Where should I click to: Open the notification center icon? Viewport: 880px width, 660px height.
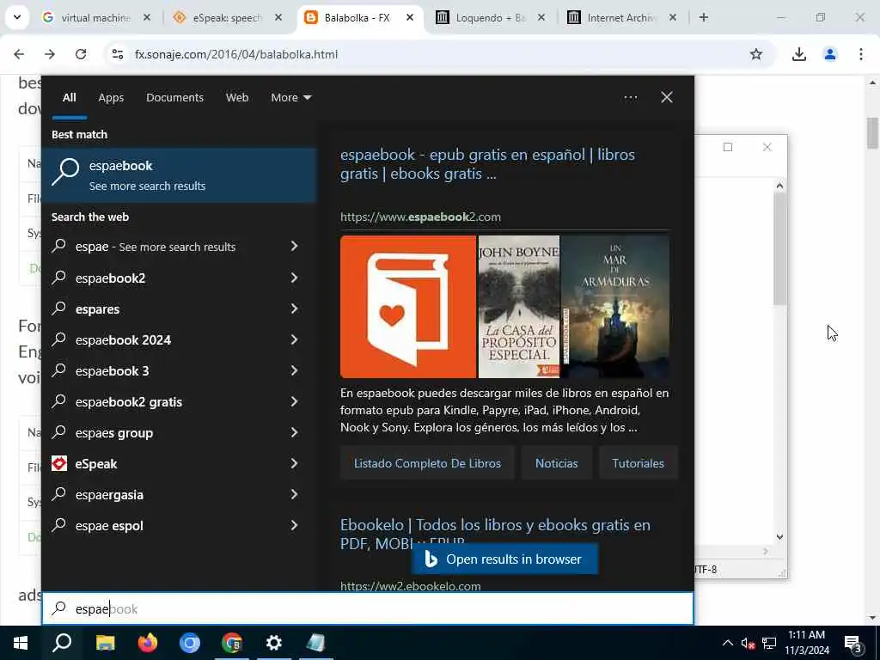tap(852, 643)
